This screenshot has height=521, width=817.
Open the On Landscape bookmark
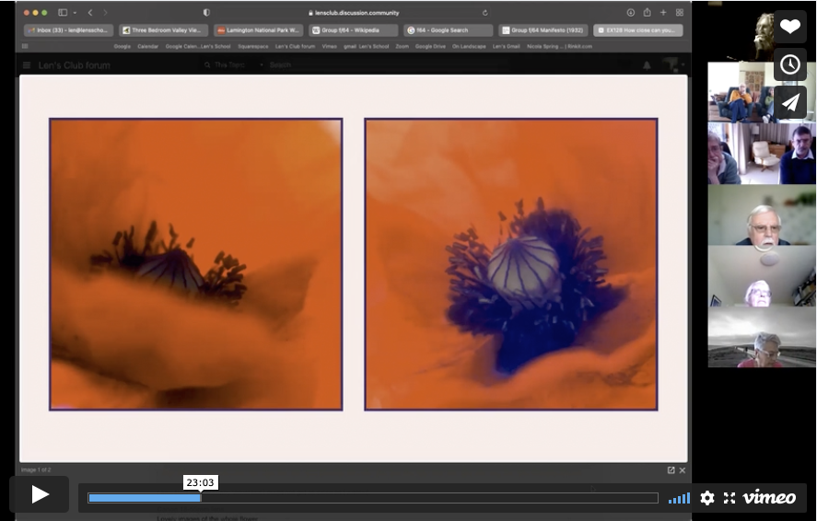pos(469,46)
